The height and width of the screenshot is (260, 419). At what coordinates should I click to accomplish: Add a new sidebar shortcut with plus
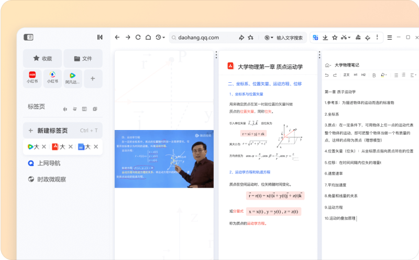(x=93, y=79)
